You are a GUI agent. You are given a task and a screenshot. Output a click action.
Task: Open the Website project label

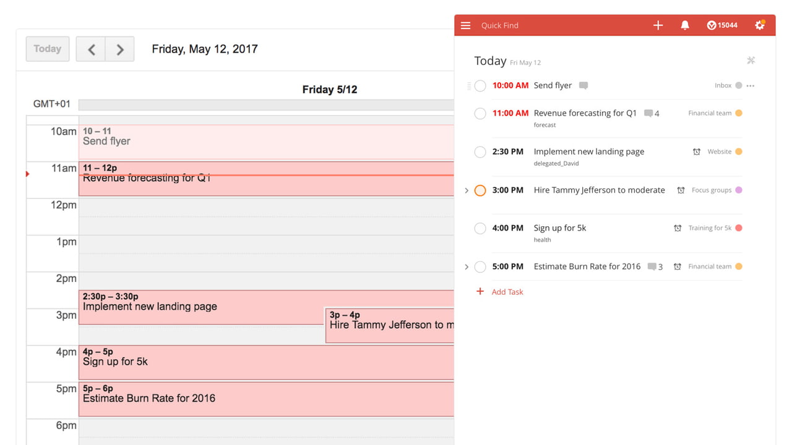(720, 152)
